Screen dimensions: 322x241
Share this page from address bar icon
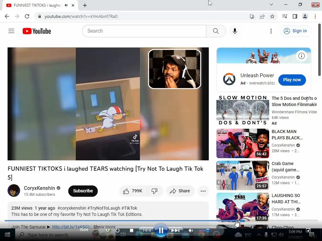262,16
